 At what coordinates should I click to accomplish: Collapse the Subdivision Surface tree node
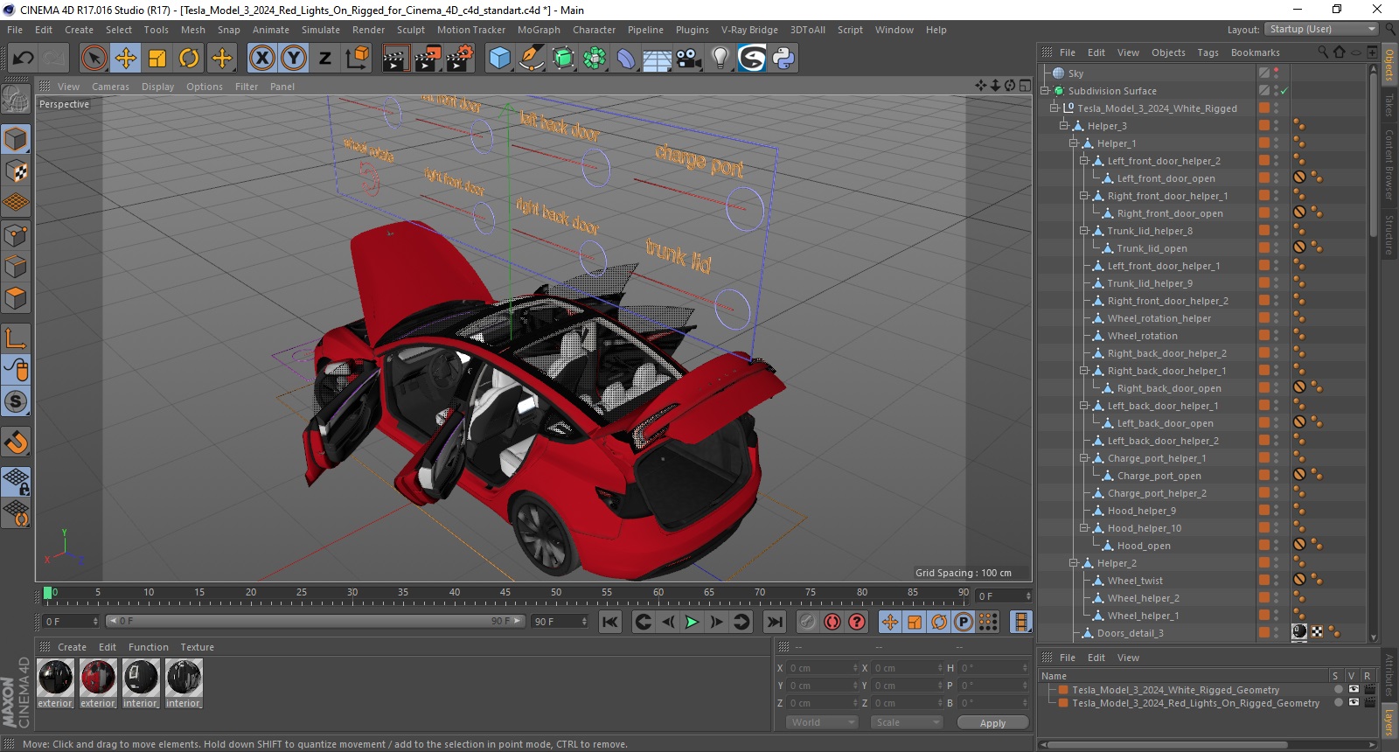[1044, 91]
